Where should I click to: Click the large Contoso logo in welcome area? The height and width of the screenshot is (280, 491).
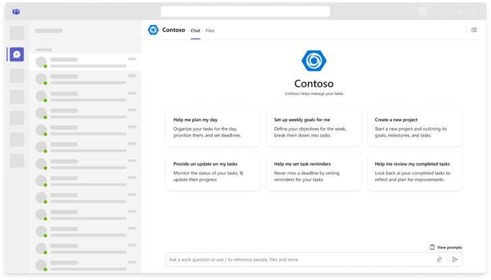pyautogui.click(x=314, y=61)
